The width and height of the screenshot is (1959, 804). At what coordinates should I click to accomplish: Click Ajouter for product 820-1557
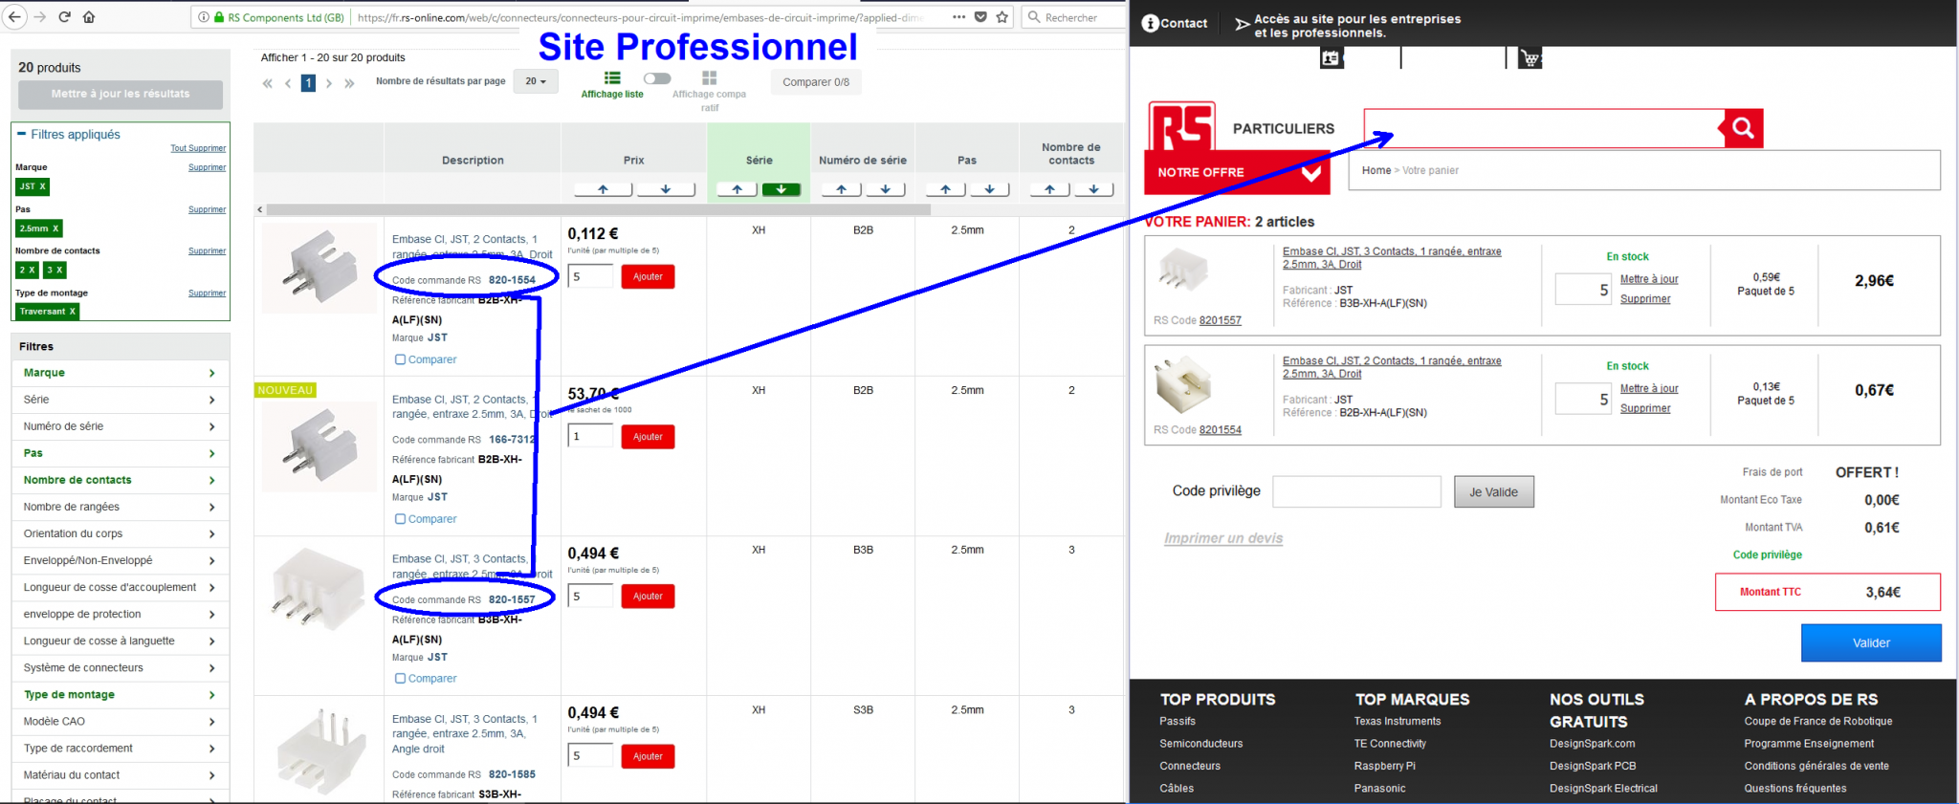648,597
